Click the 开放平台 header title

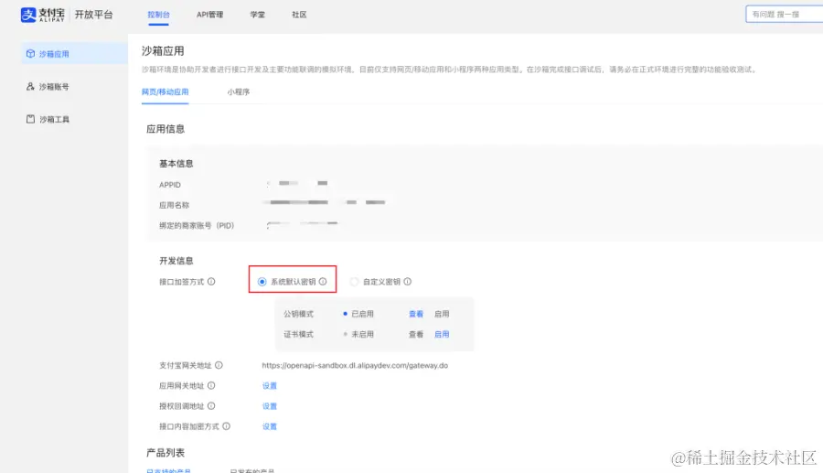(x=93, y=15)
